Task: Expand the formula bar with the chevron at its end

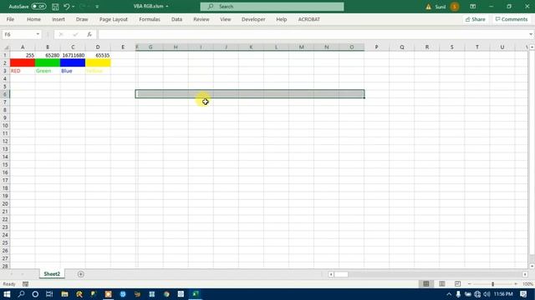Action: pyautogui.click(x=531, y=34)
